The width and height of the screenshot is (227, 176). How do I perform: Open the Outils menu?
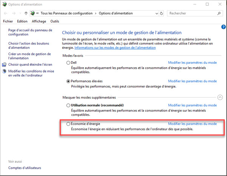[x=55, y=21]
